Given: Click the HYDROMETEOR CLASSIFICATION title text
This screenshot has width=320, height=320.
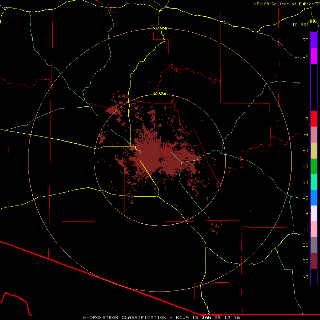Looking at the screenshot, I should (x=125, y=318).
